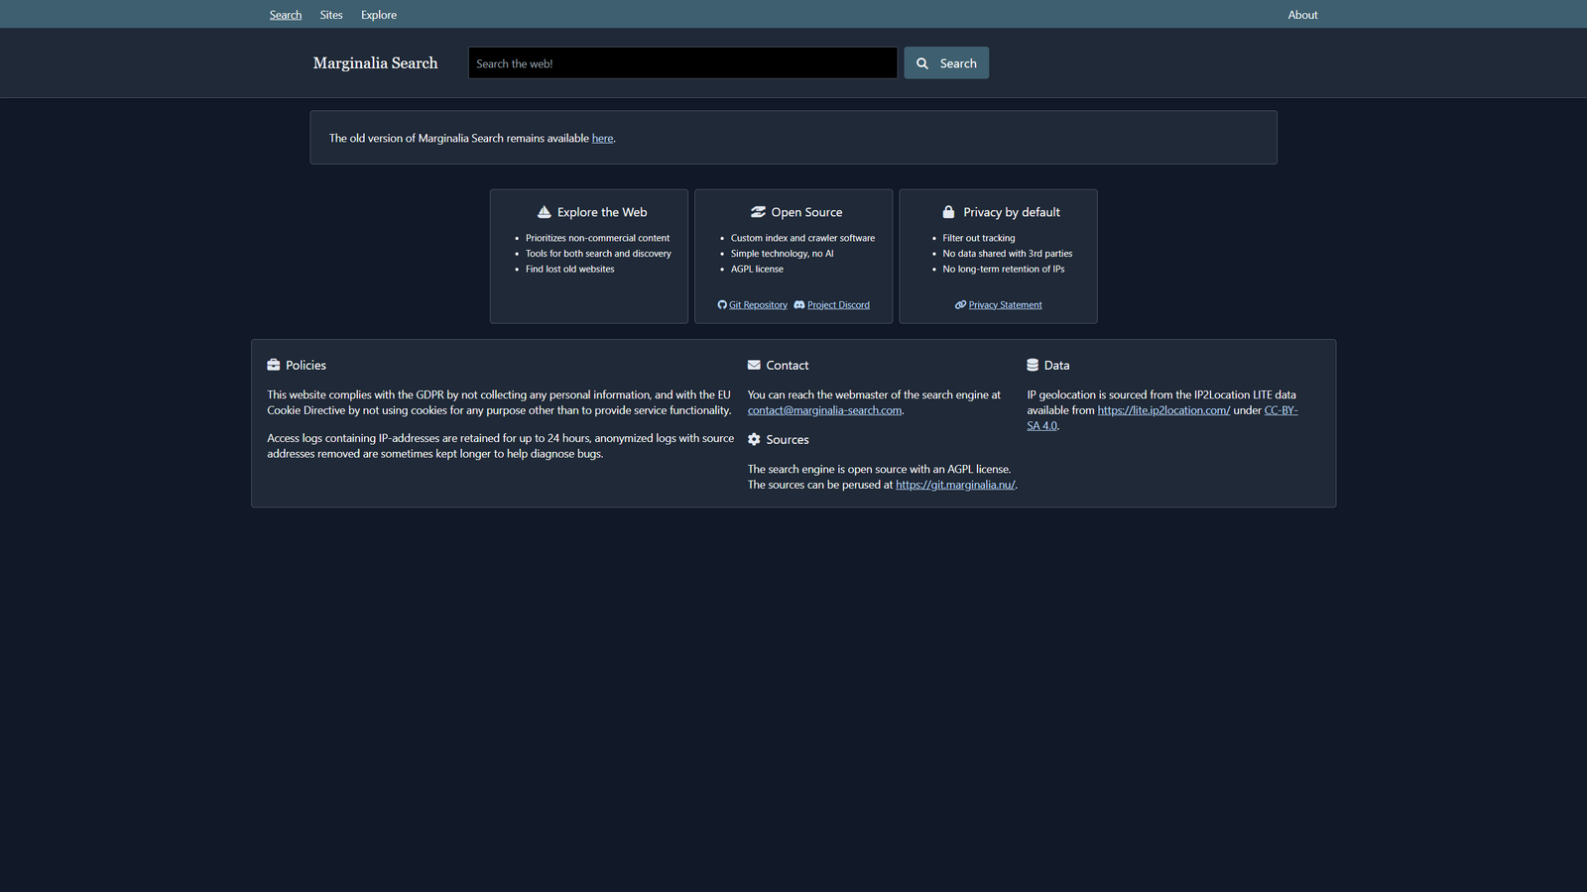The height and width of the screenshot is (892, 1587).
Task: Open the Privacy Statement link
Action: pos(1005,305)
